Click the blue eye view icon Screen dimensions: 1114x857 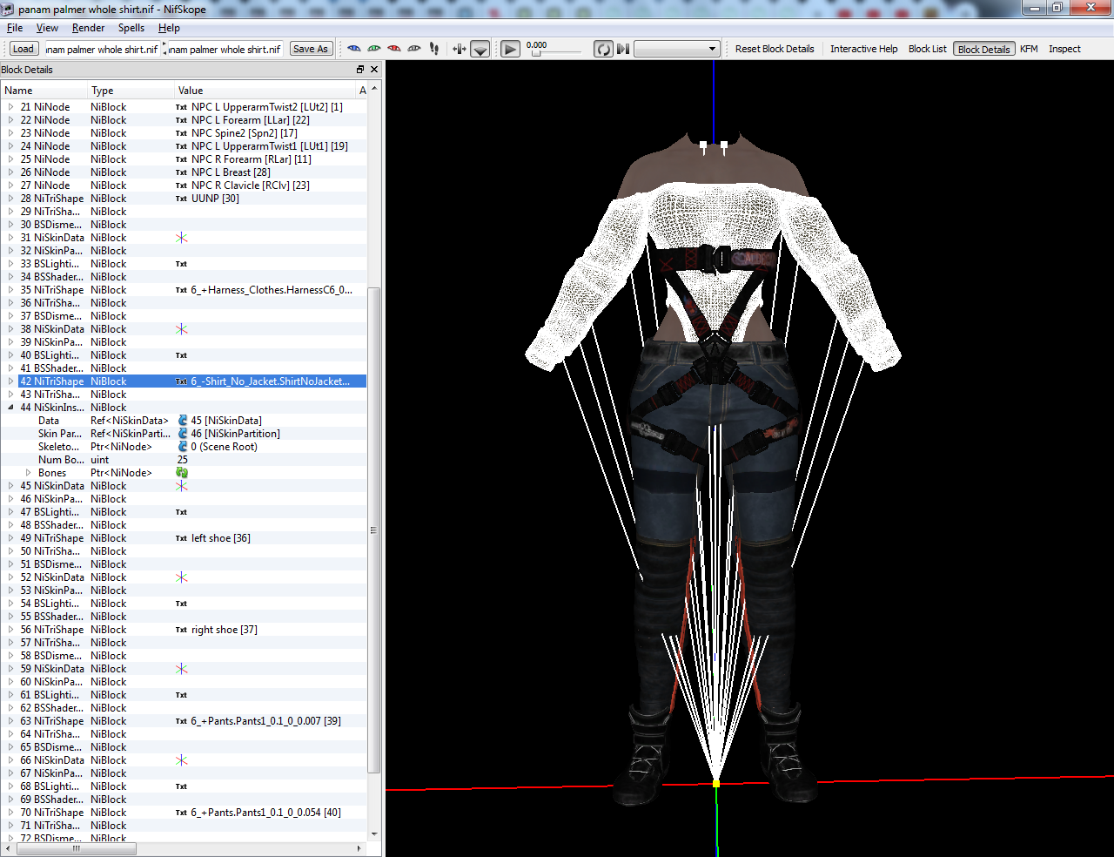coord(353,49)
